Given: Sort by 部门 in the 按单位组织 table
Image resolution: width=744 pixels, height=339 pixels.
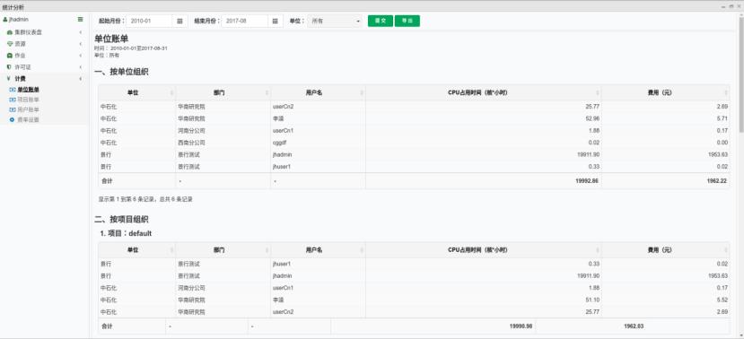Looking at the screenshot, I should [223, 93].
